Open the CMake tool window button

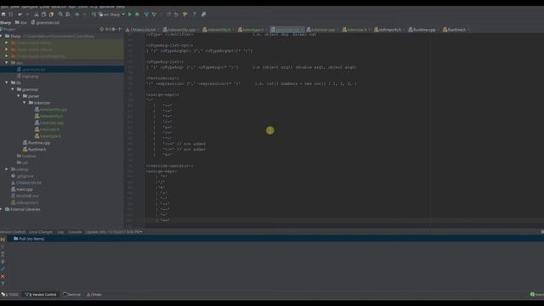[94, 295]
